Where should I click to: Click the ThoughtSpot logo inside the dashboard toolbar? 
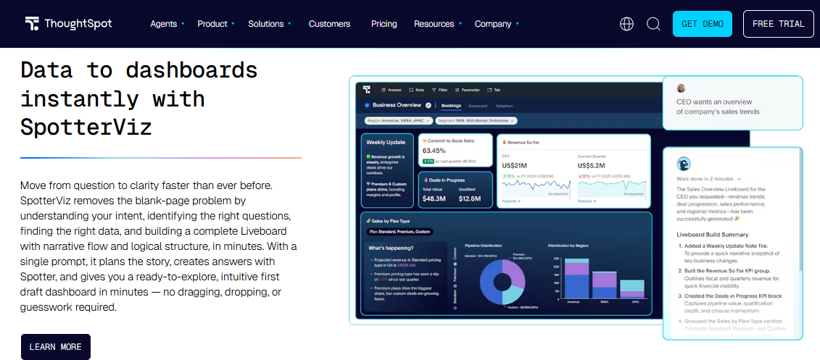click(367, 90)
